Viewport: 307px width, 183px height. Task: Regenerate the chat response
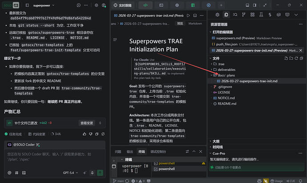103,134
